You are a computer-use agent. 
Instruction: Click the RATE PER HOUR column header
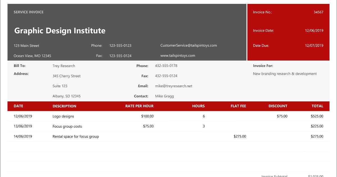[x=140, y=106]
